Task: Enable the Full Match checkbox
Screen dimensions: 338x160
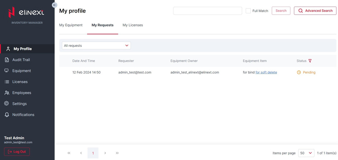Action: click(x=248, y=11)
